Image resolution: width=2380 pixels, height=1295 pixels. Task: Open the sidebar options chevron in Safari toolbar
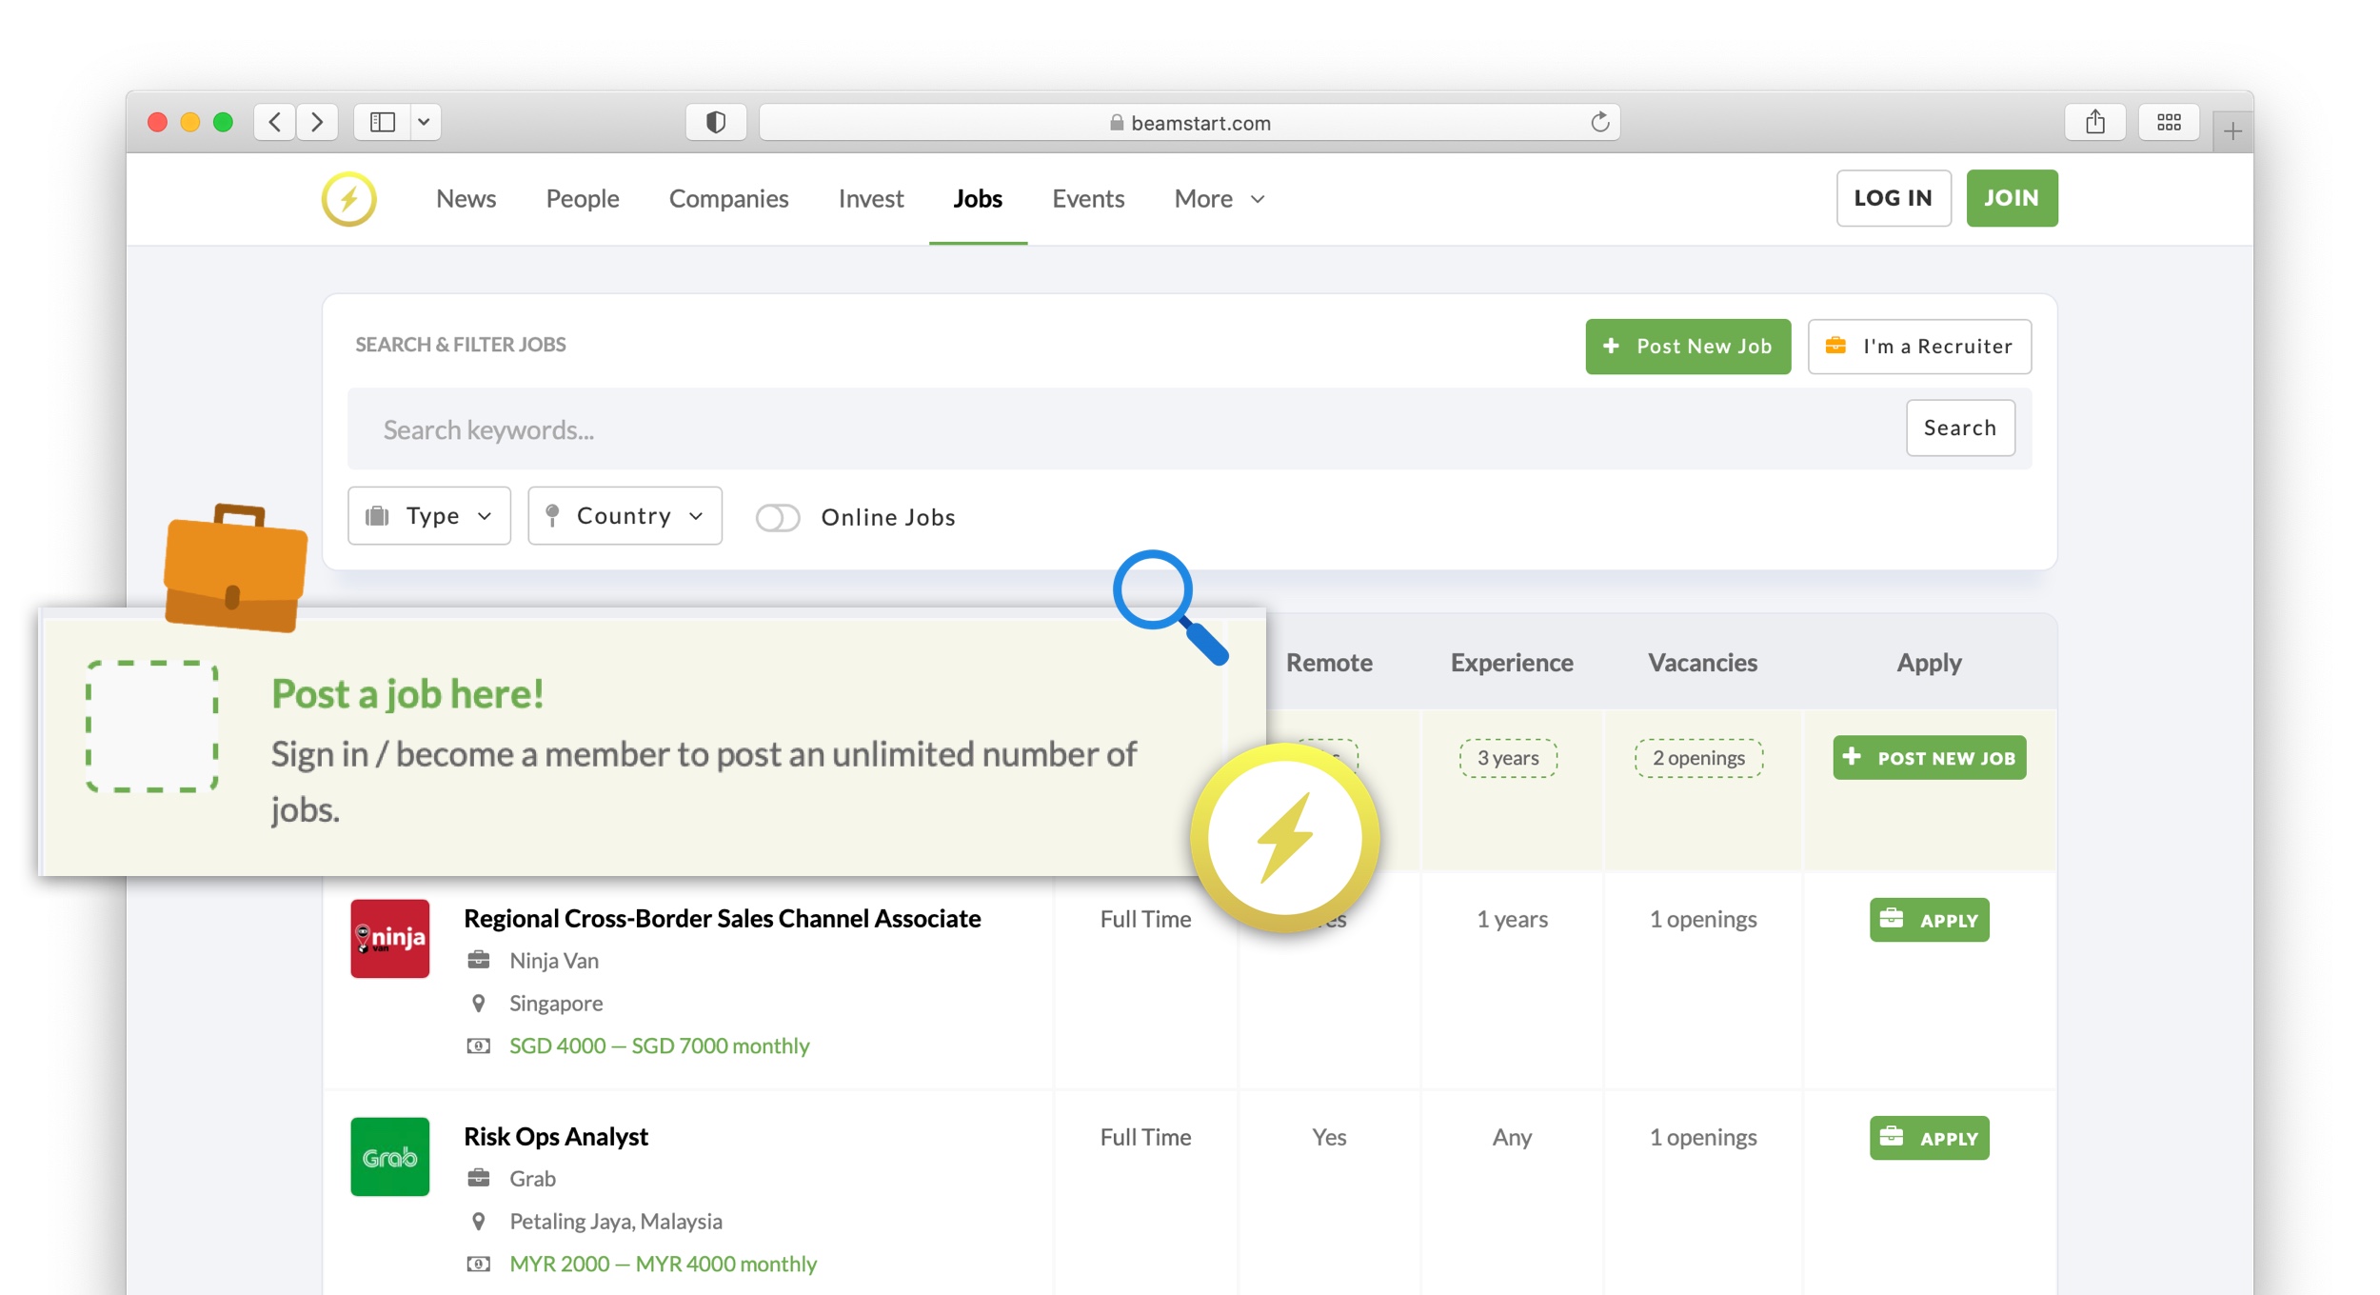425,122
